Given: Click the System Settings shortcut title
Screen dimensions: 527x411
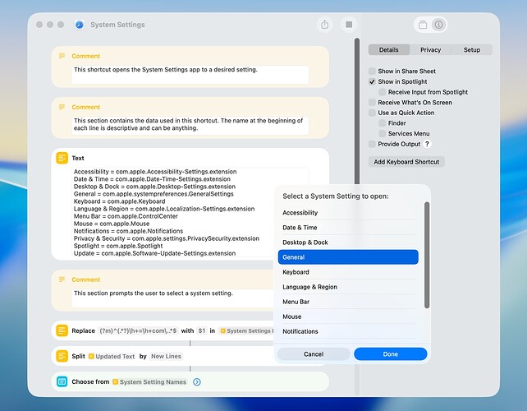Looking at the screenshot, I should coord(117,25).
